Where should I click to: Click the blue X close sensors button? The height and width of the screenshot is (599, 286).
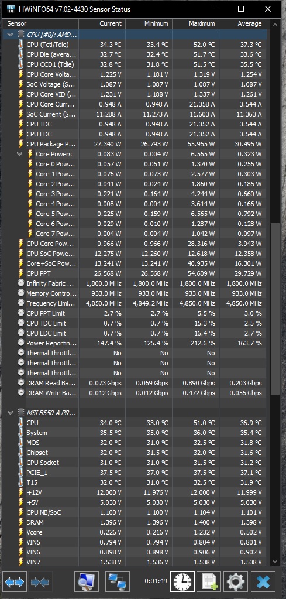[x=263, y=582]
